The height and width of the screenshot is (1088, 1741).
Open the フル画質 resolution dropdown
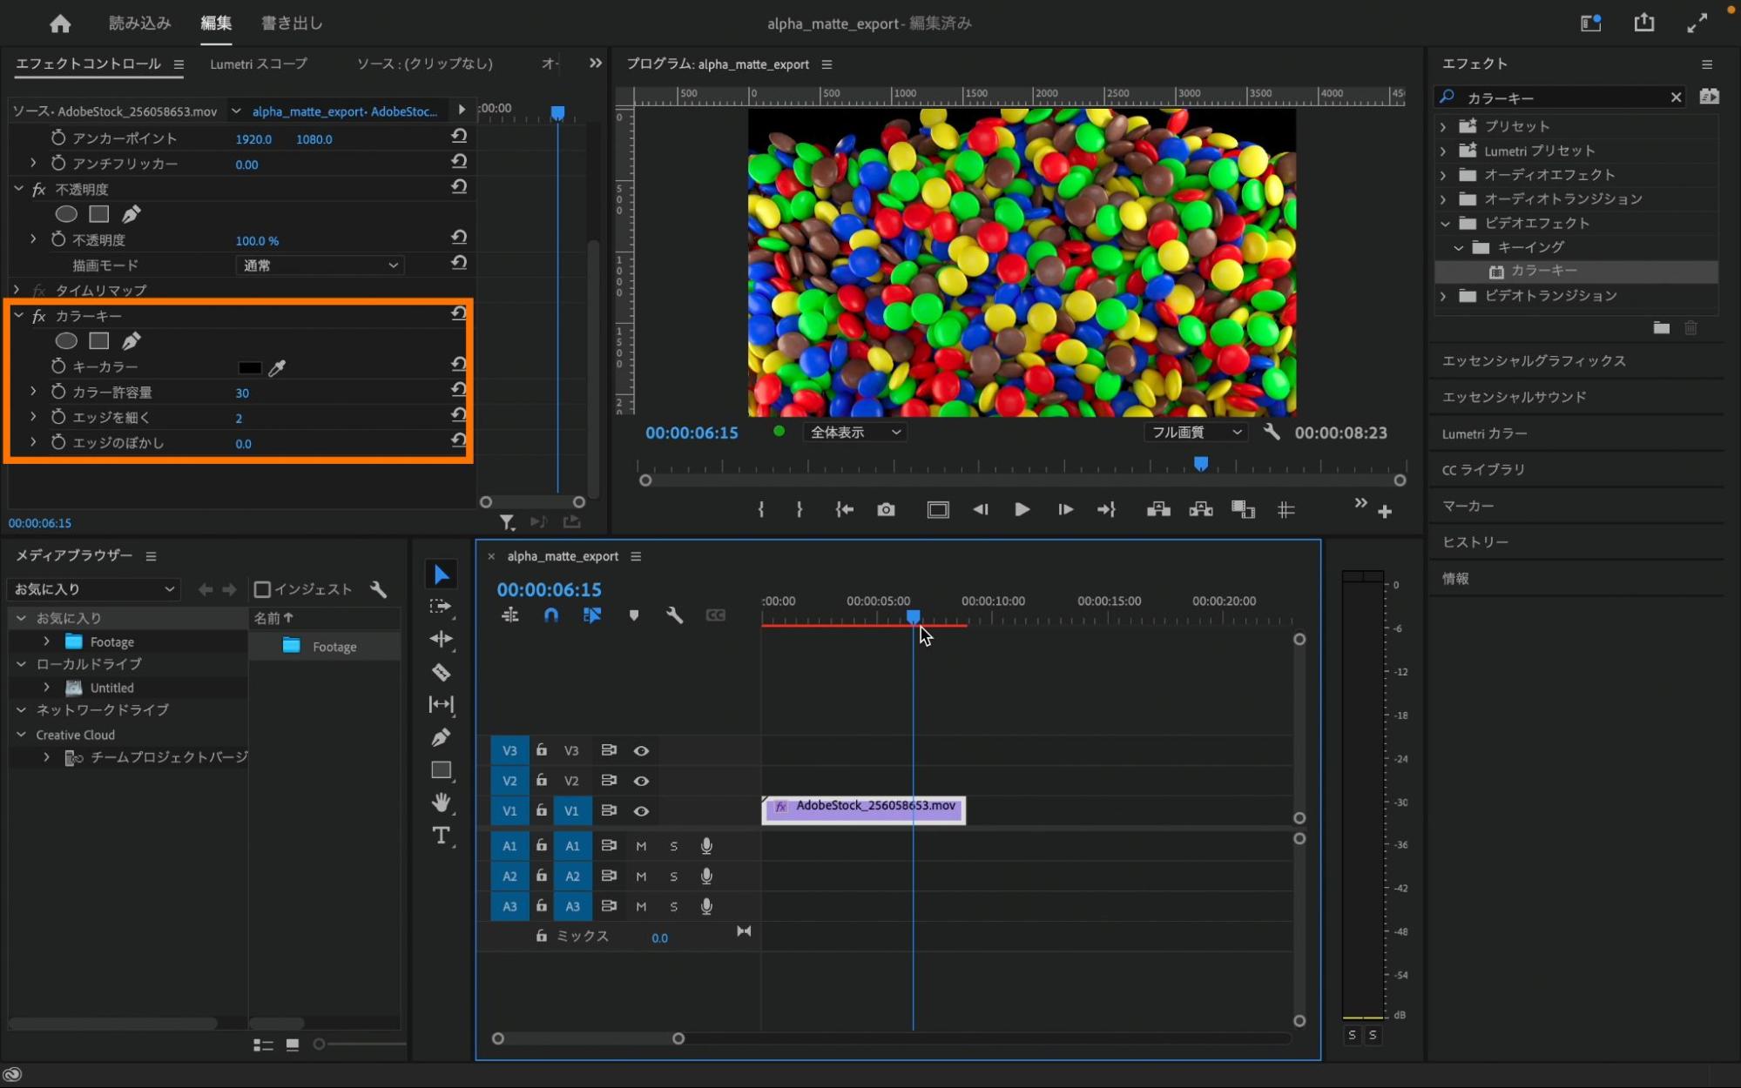pos(1195,433)
